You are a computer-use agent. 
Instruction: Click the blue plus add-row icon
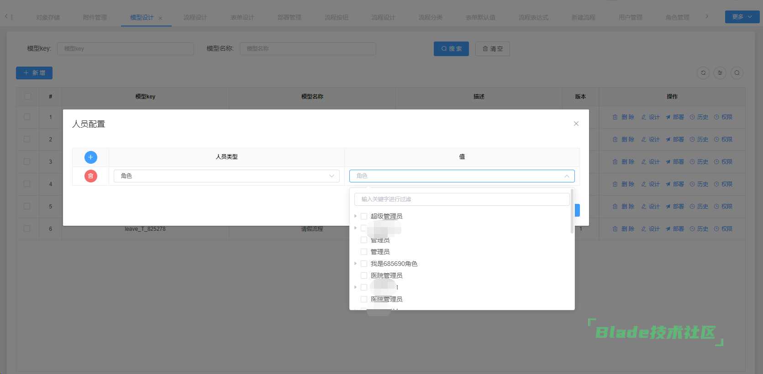(x=90, y=157)
